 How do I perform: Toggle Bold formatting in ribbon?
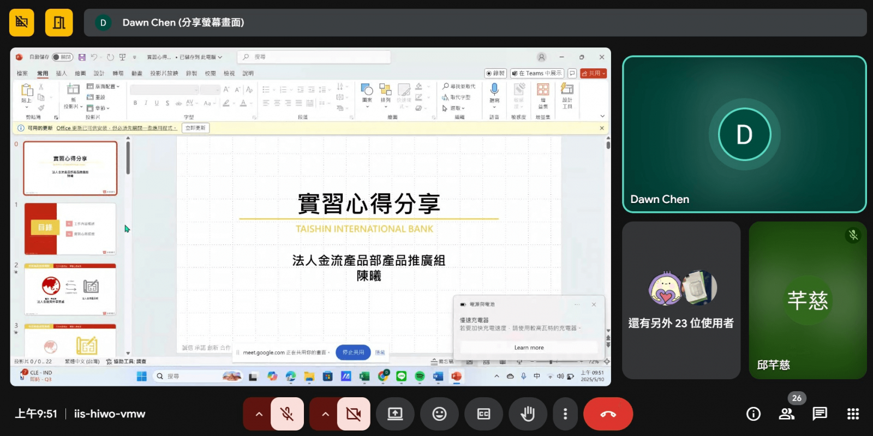135,103
